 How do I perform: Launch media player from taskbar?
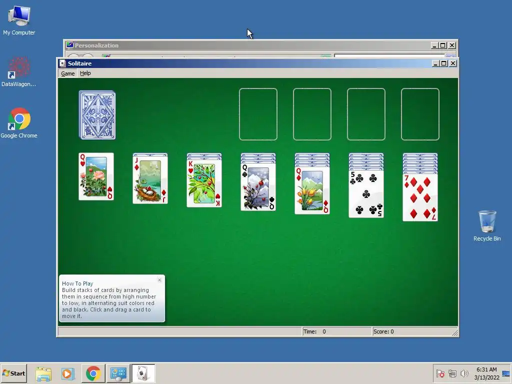point(68,373)
